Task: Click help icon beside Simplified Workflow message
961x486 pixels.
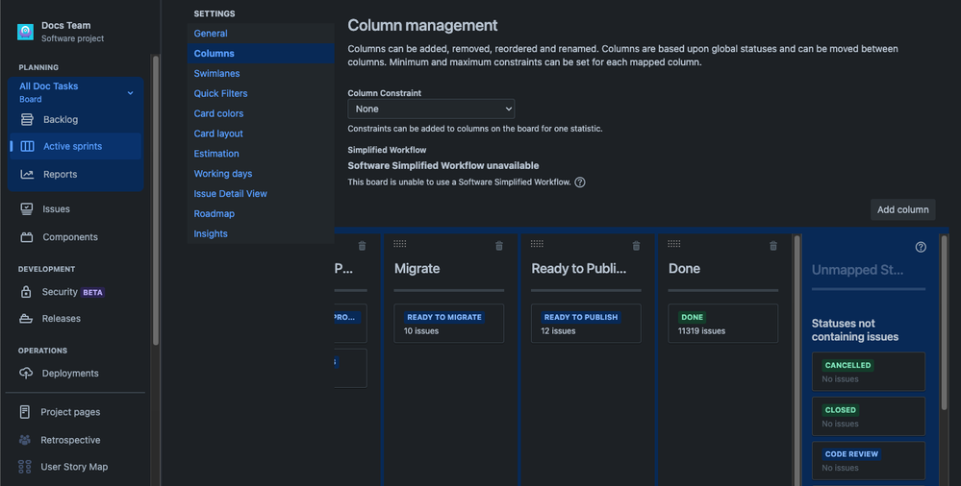Action: point(580,182)
